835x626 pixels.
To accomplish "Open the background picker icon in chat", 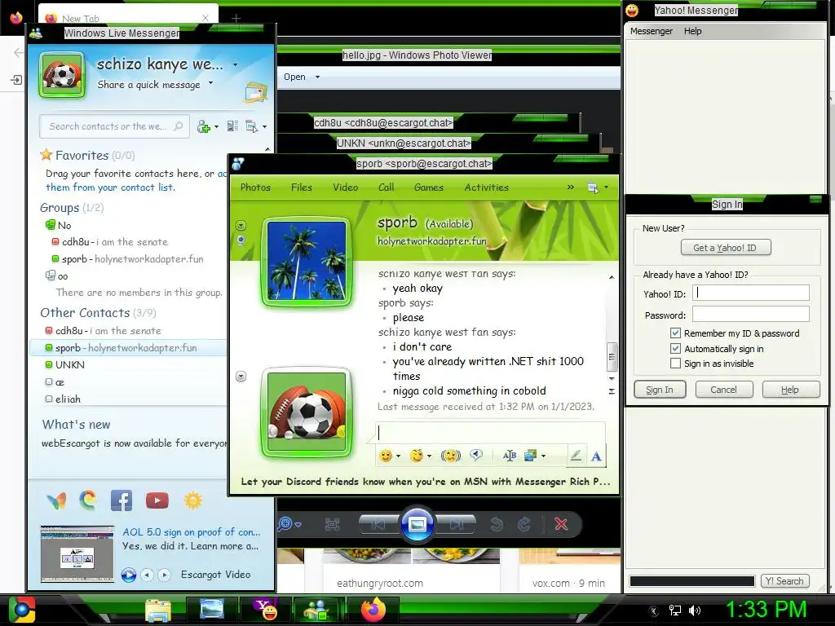I will point(530,456).
